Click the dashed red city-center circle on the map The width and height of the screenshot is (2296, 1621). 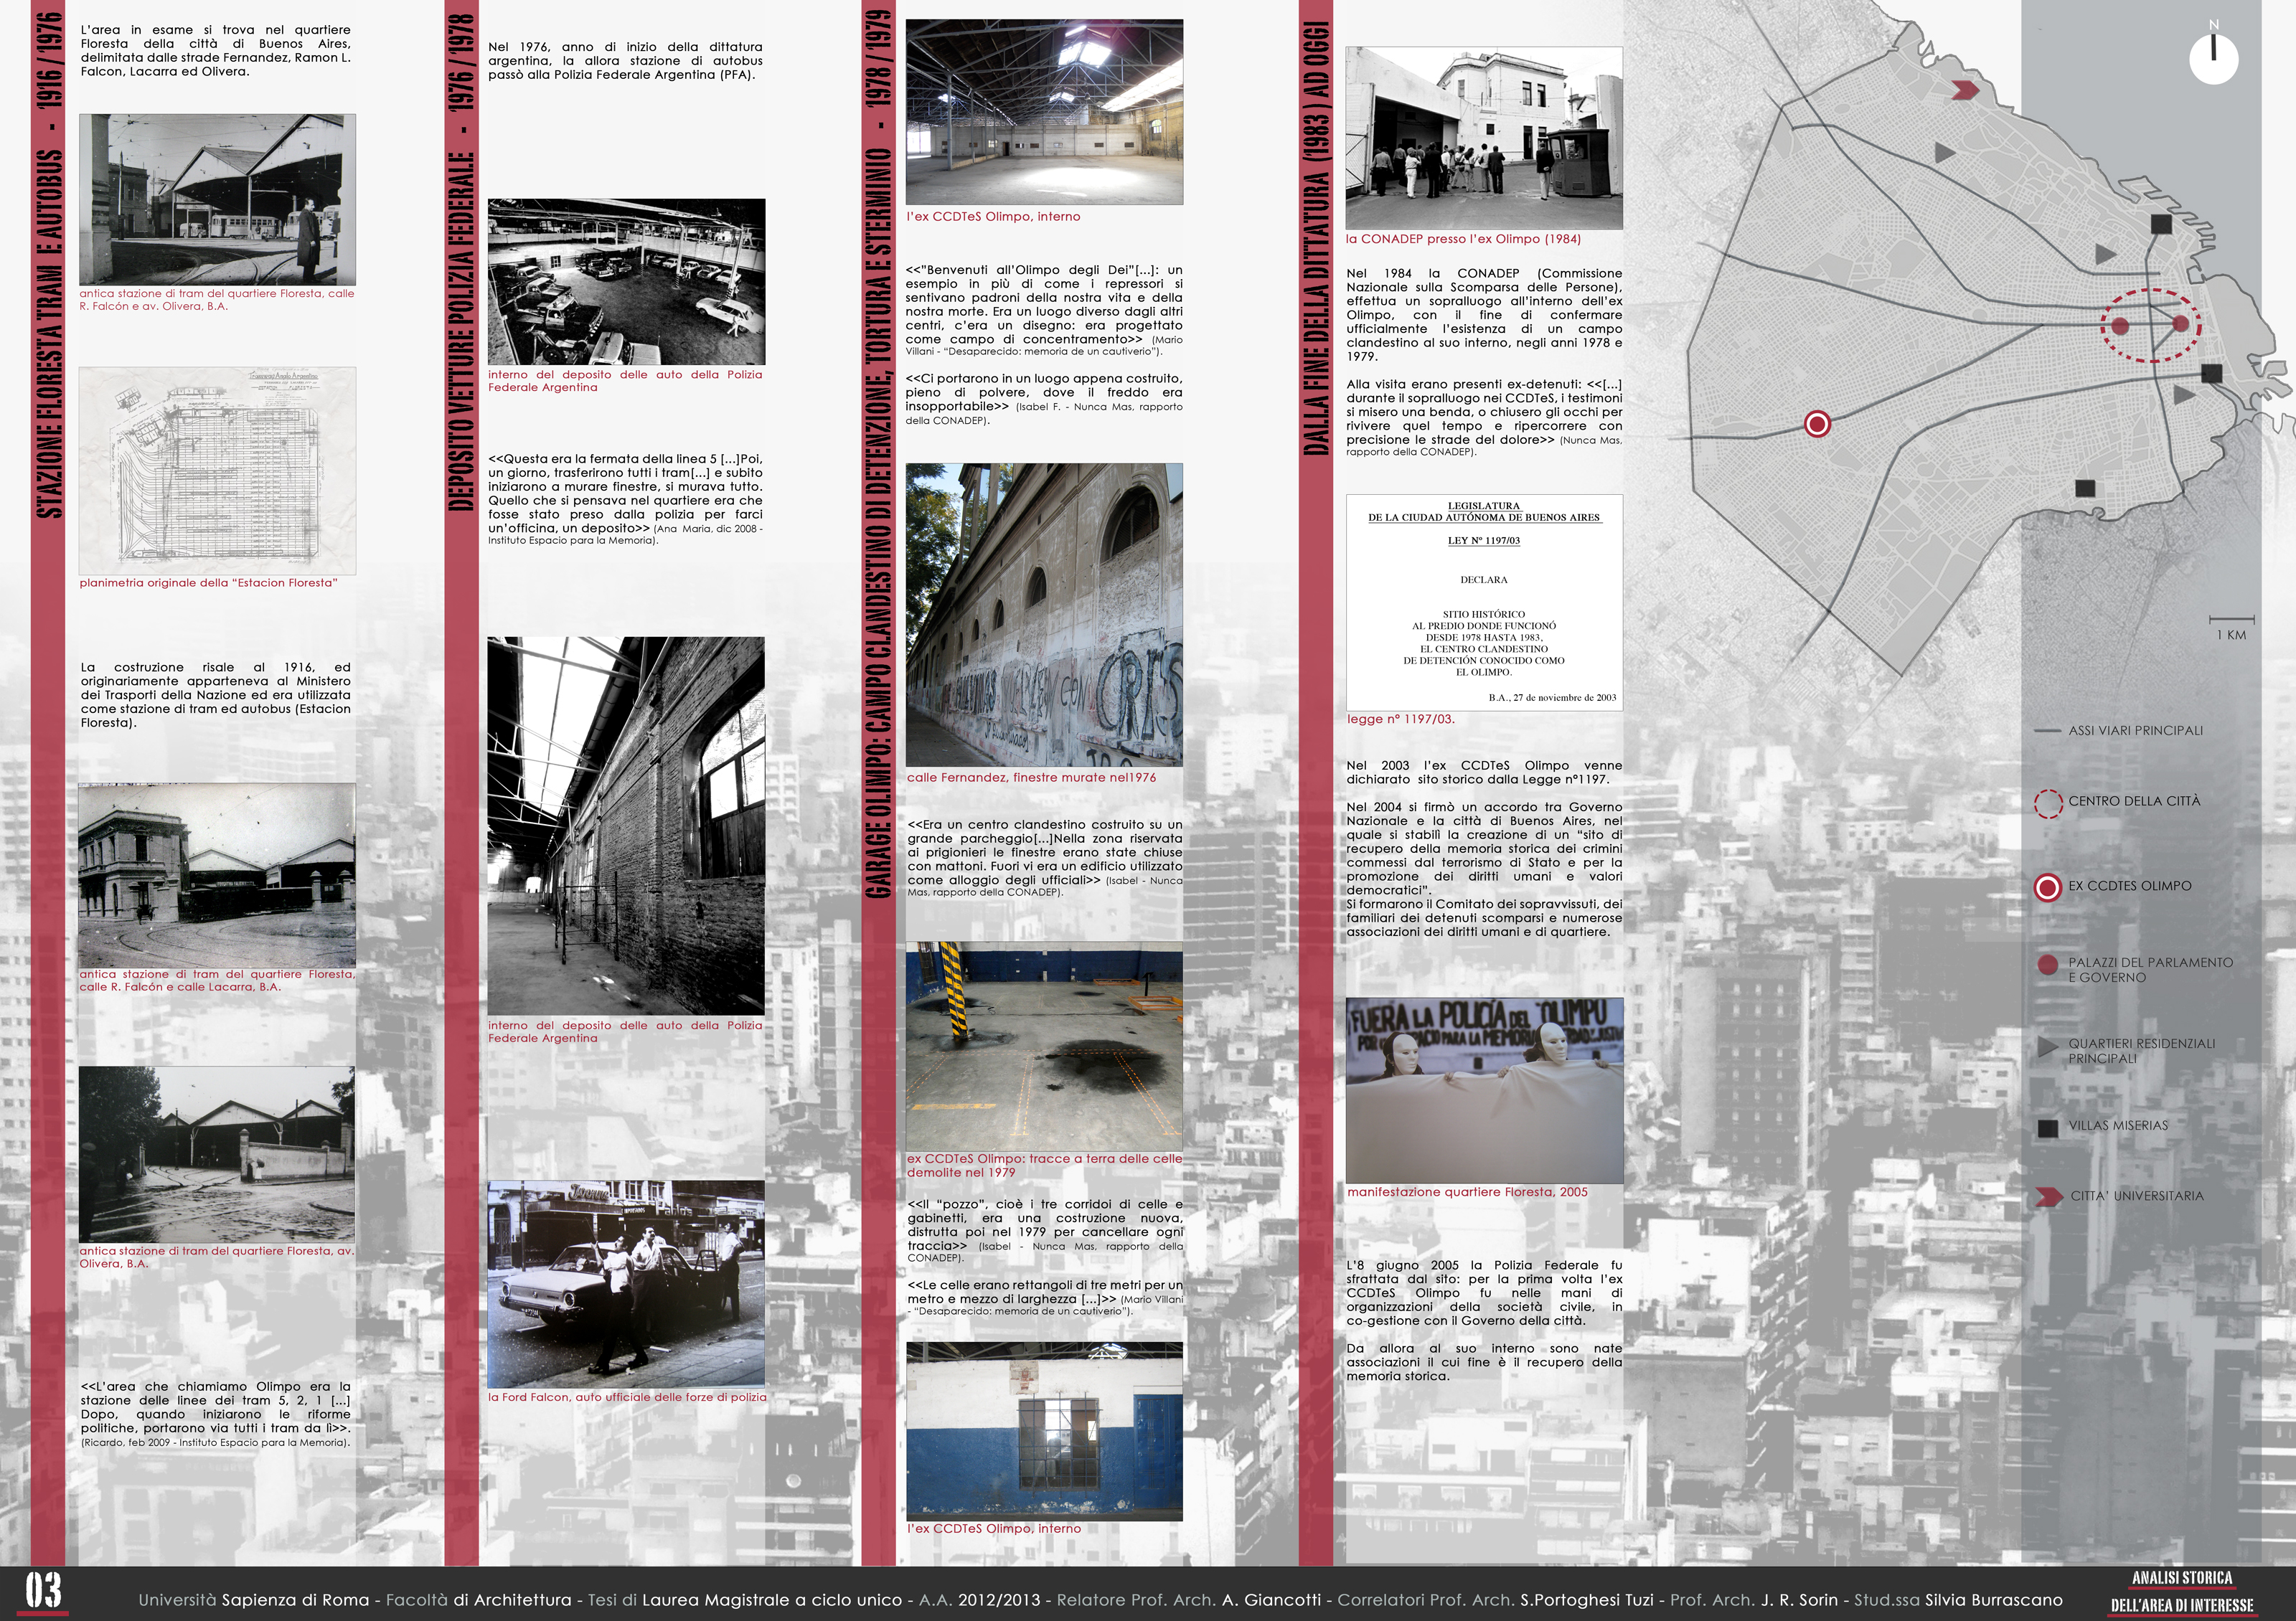2151,325
